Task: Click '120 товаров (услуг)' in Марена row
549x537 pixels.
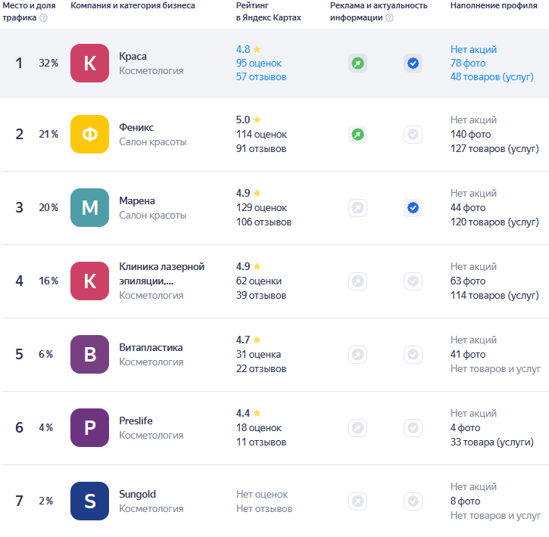Action: tap(494, 222)
